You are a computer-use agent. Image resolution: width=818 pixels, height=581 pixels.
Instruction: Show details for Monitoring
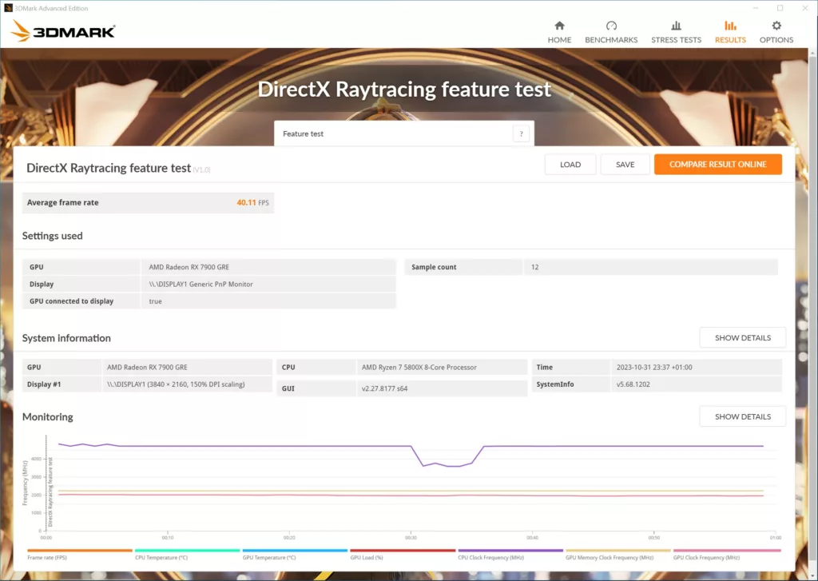point(742,416)
